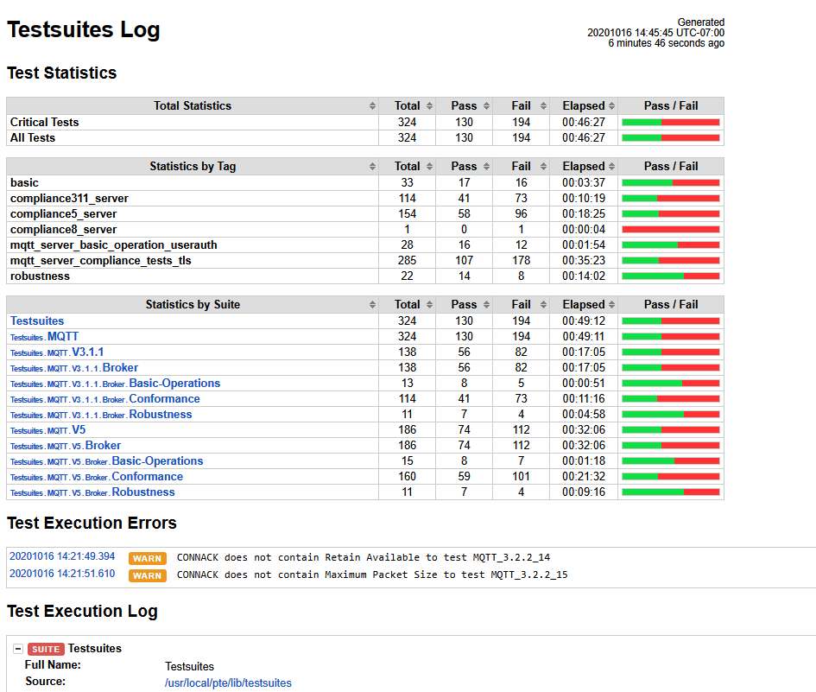
Task: Click the robustness tag row name
Action: coord(40,276)
